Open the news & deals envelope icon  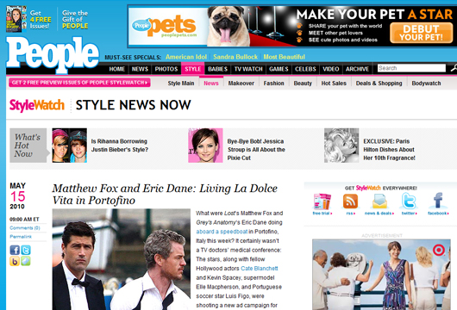379,201
